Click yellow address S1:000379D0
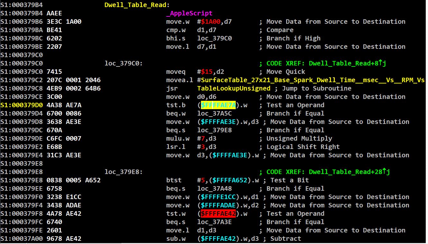Screen dimensions: 428x244 tap(22, 105)
